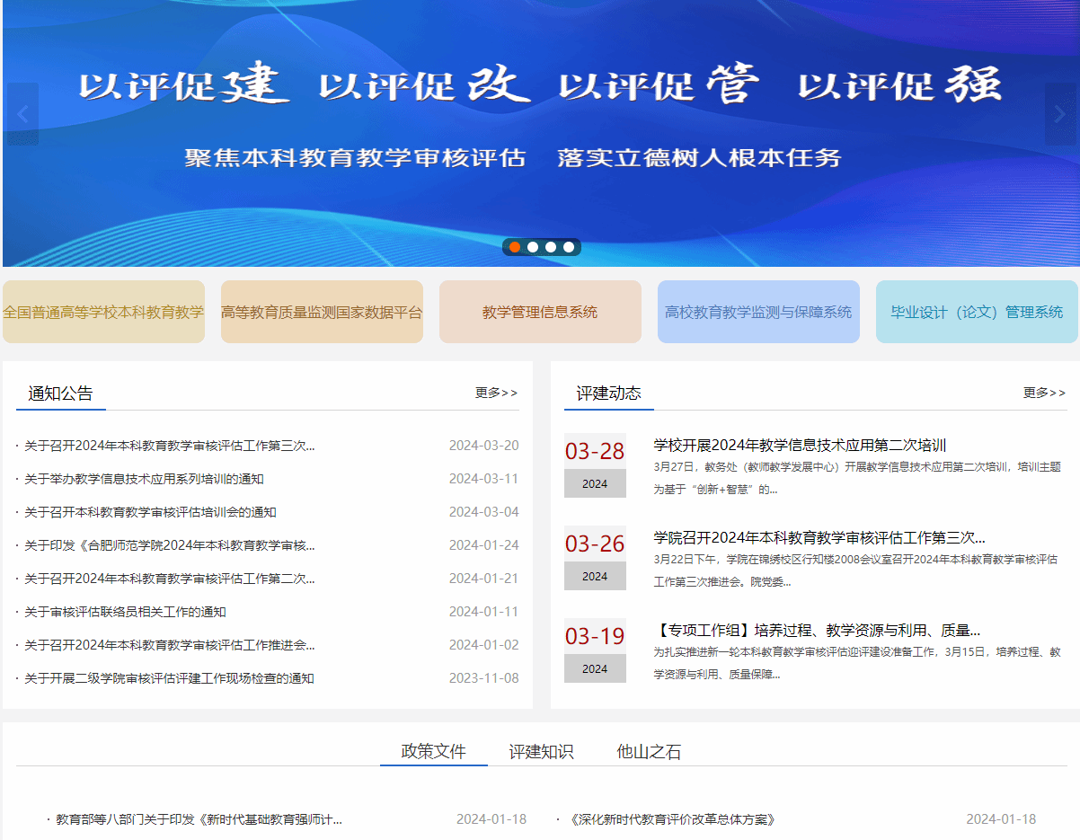Switch to the 他山之石 tab
The width and height of the screenshot is (1080, 840).
649,752
